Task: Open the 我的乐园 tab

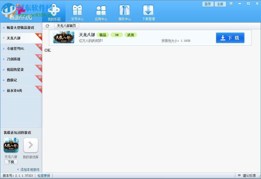Action: [54, 12]
